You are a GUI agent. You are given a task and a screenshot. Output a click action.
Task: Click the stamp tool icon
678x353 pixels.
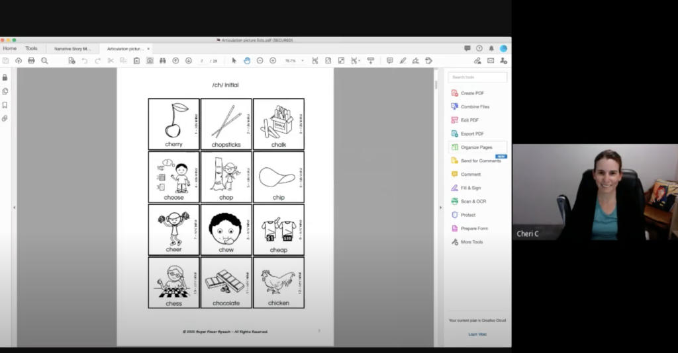tap(428, 61)
